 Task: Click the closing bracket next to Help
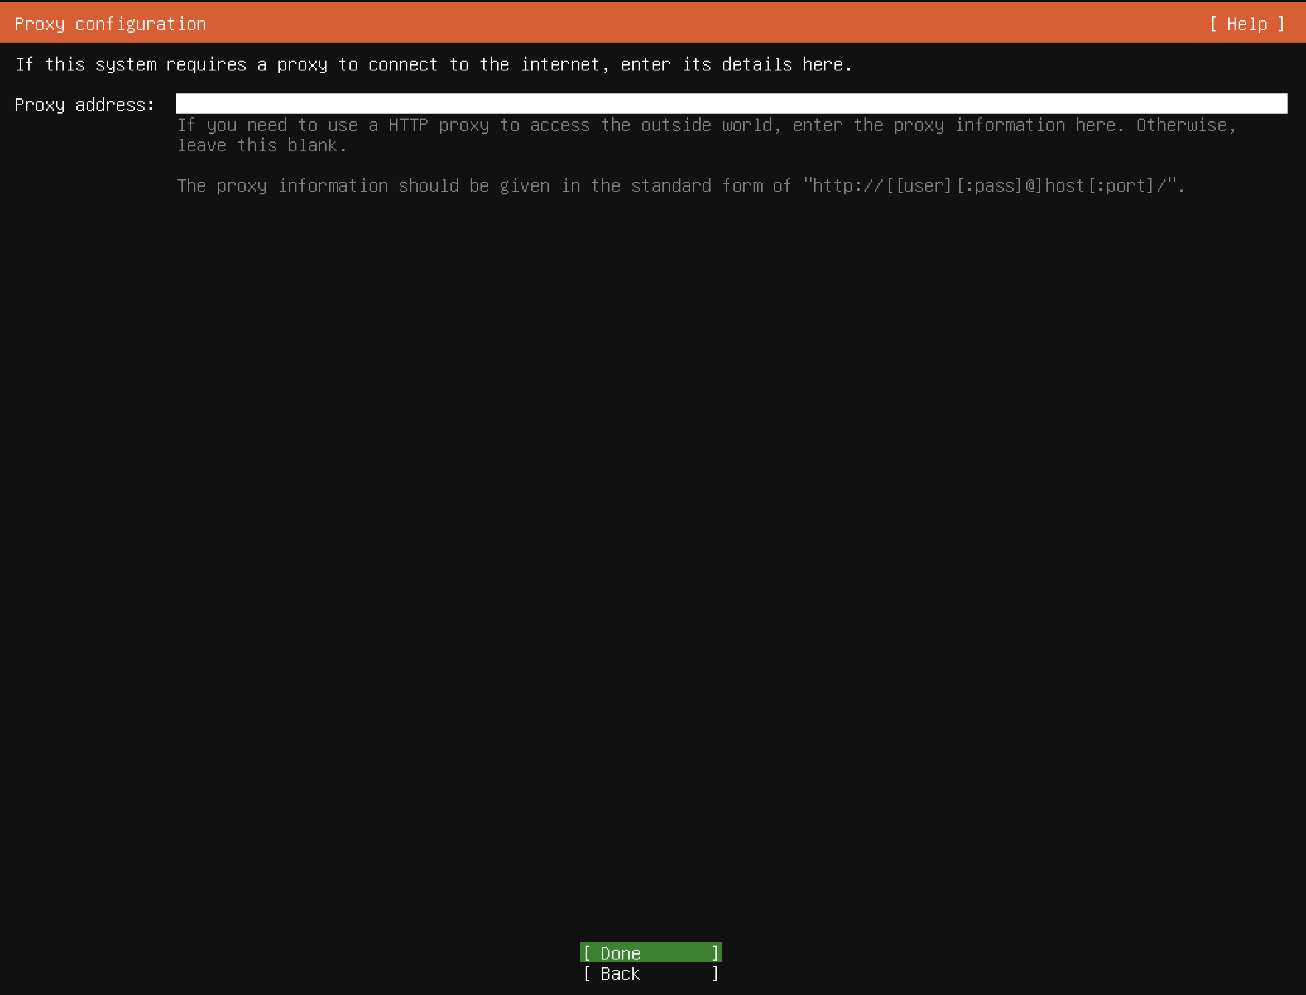1281,24
